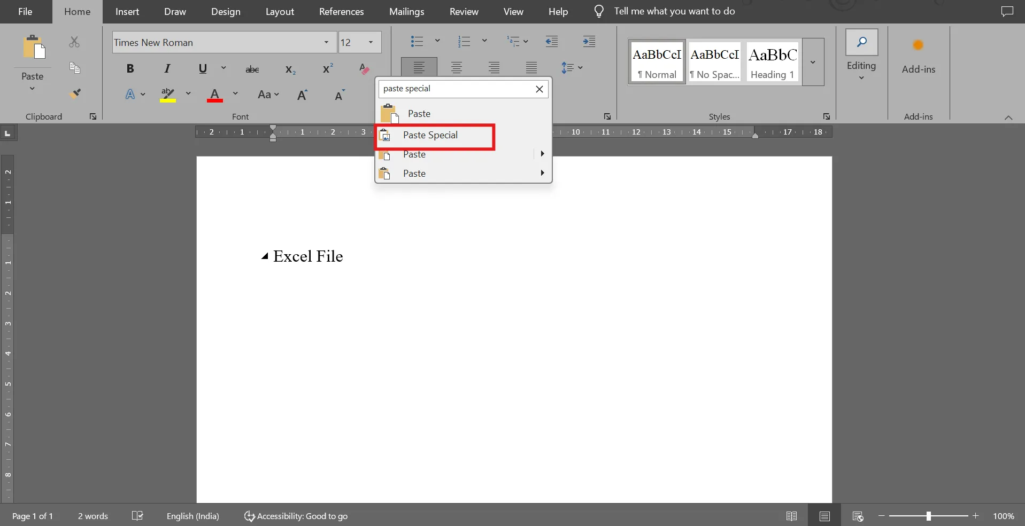Click the paste special search field

456,89
